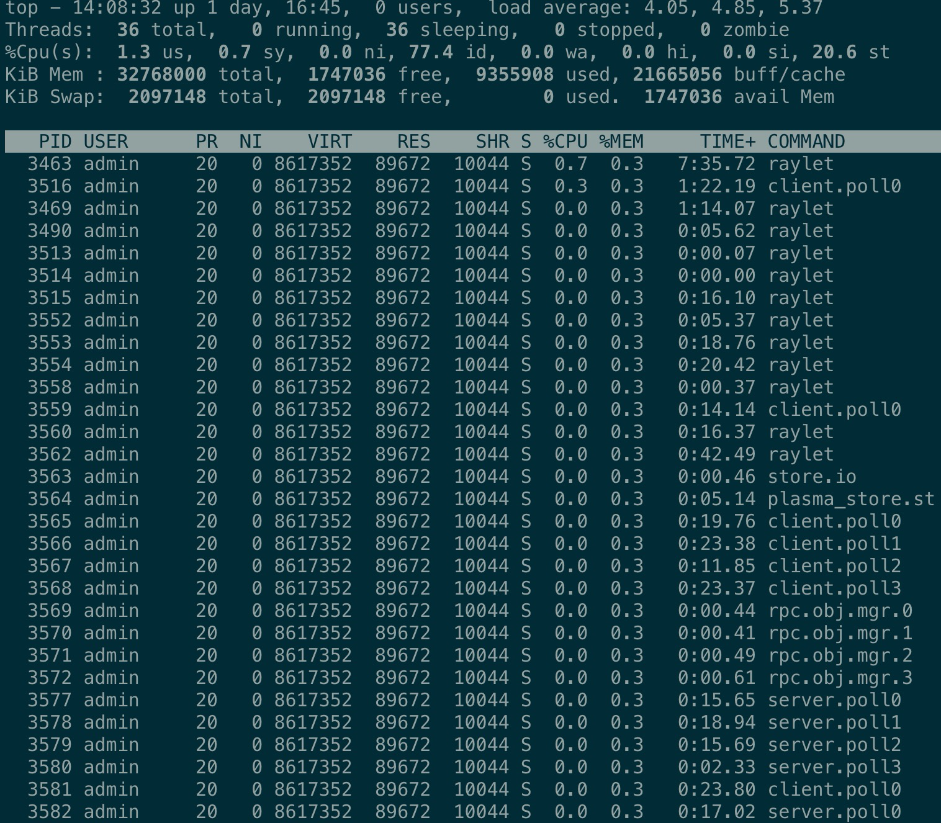The height and width of the screenshot is (823, 941).
Task: Click the time value 0:00.37
Action: pyautogui.click(x=716, y=387)
